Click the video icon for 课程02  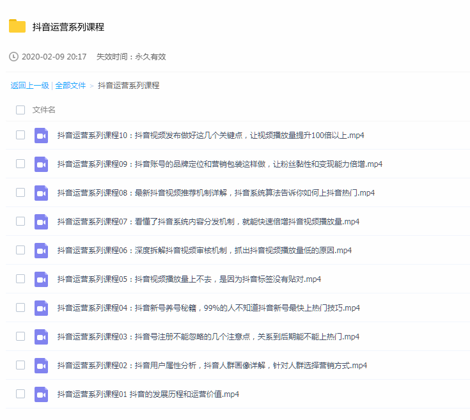coord(41,366)
